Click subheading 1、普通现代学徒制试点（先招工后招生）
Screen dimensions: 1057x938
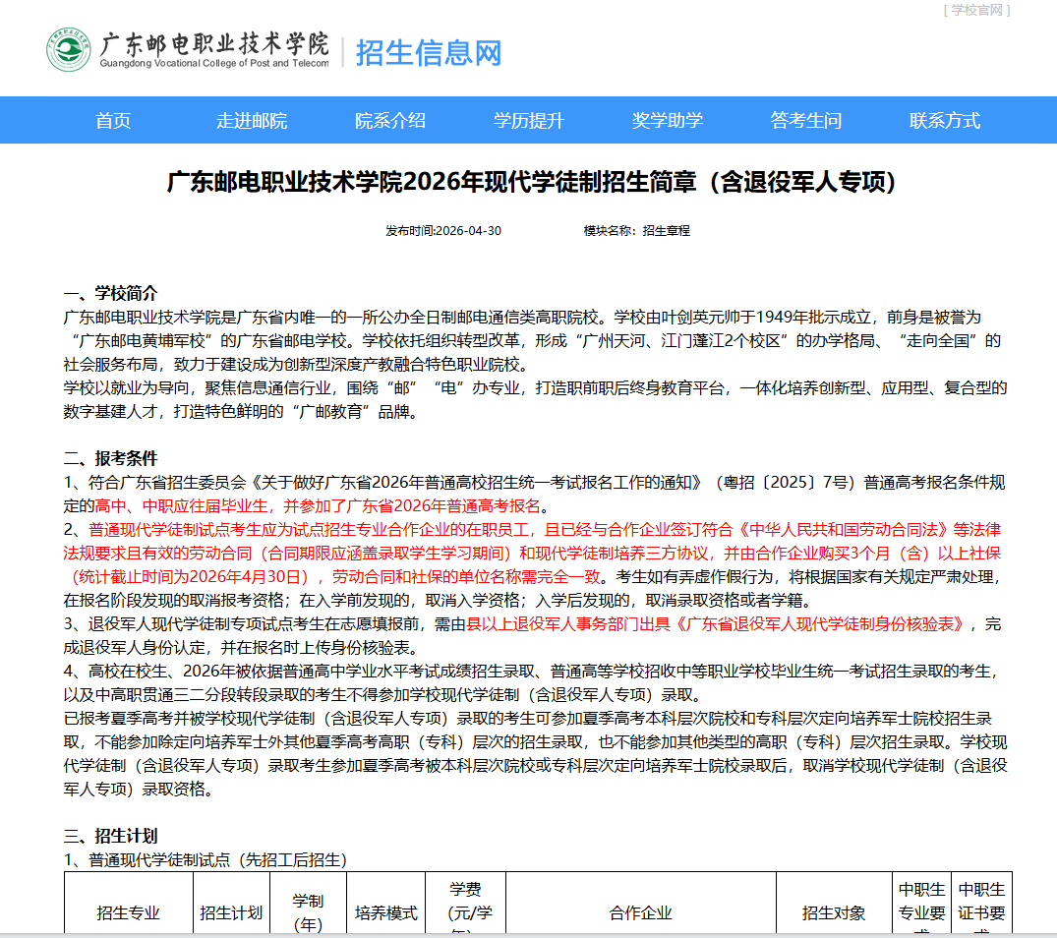click(x=205, y=859)
